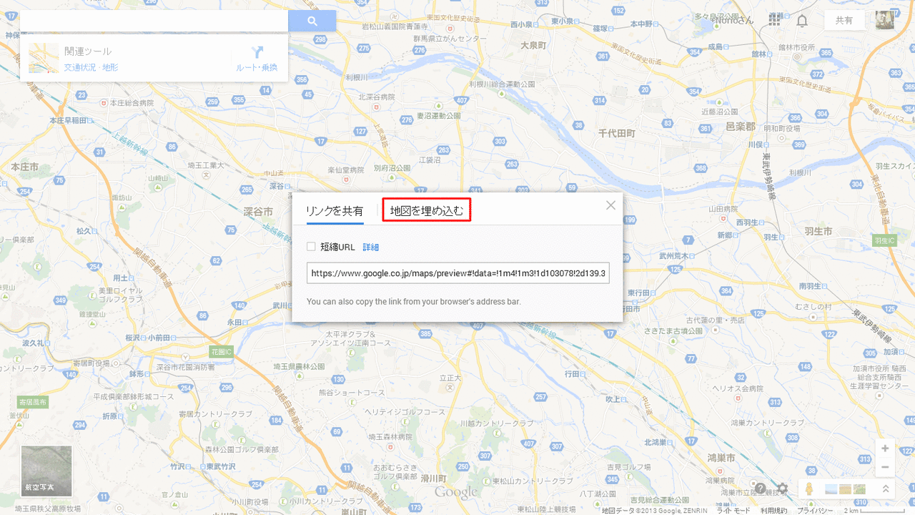Click the route directions arrow icon
The height and width of the screenshot is (515, 915).
click(257, 52)
